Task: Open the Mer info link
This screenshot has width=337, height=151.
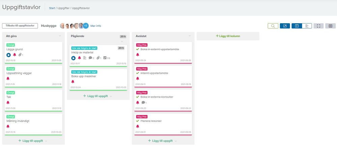Action: [96, 26]
